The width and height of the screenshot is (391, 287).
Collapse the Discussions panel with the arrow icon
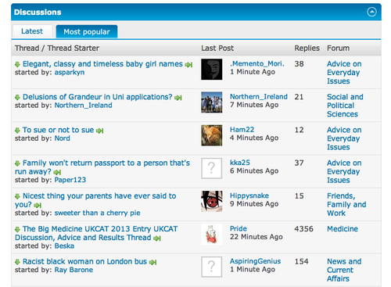click(x=371, y=12)
